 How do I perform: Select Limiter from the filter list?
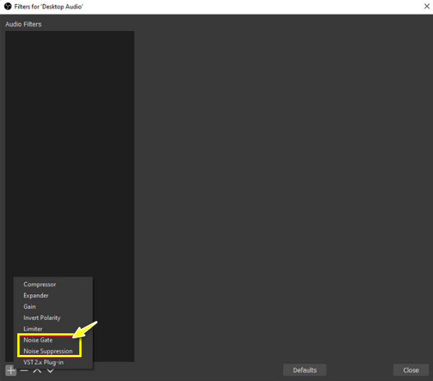coord(33,329)
